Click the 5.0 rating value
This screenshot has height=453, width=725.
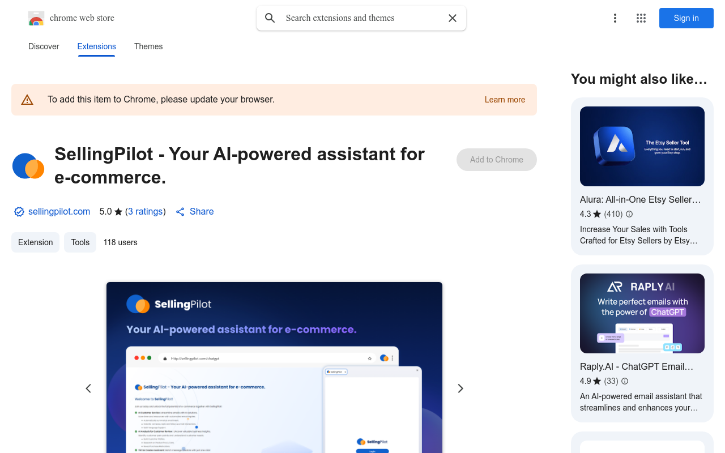click(106, 212)
